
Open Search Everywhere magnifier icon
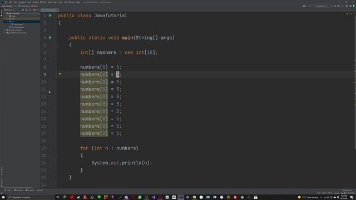(347, 6)
